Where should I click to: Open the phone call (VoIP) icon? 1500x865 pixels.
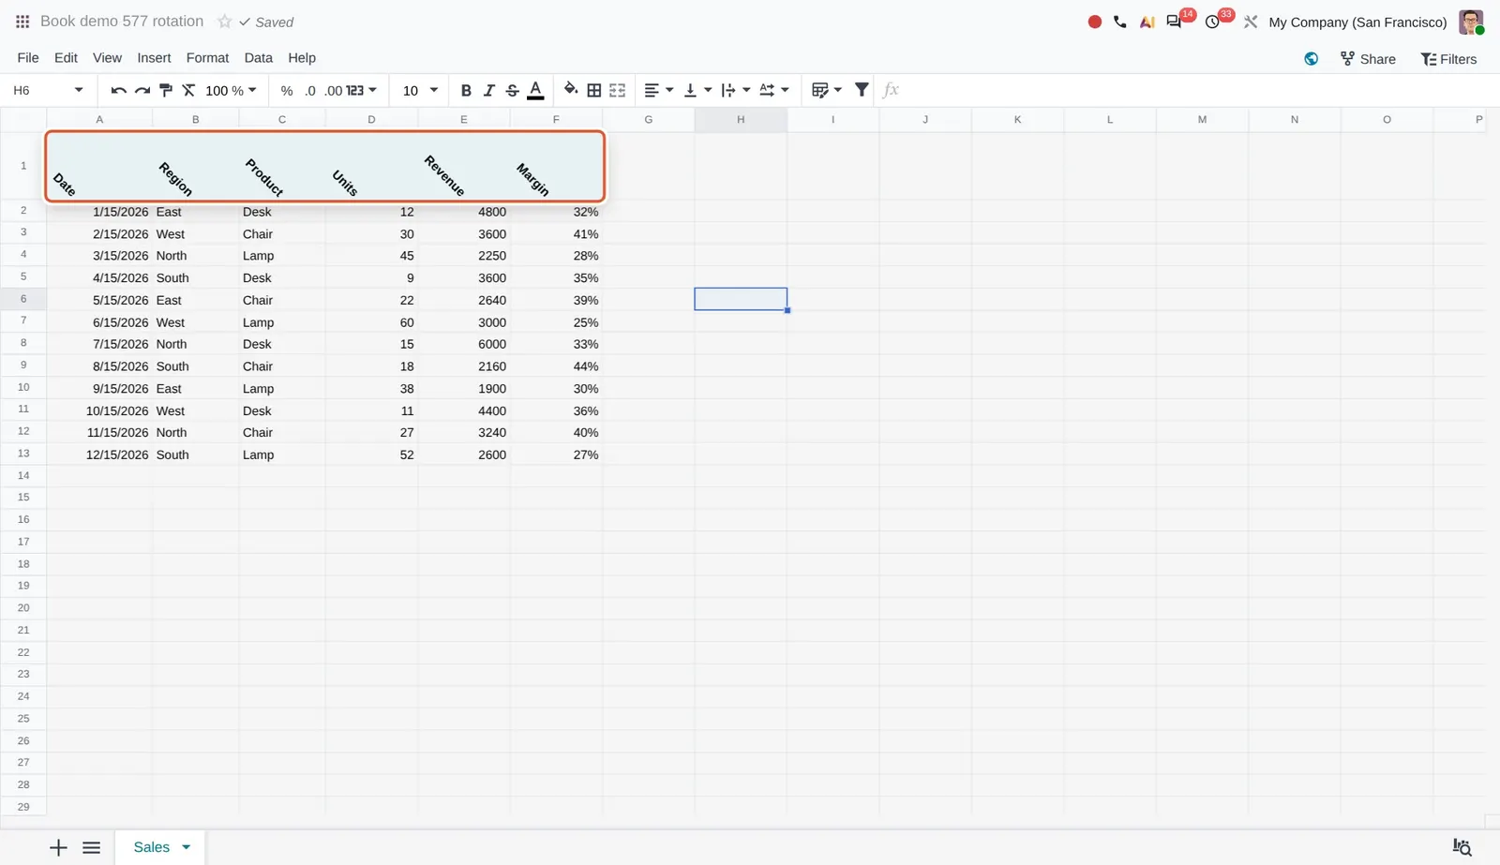(x=1120, y=22)
